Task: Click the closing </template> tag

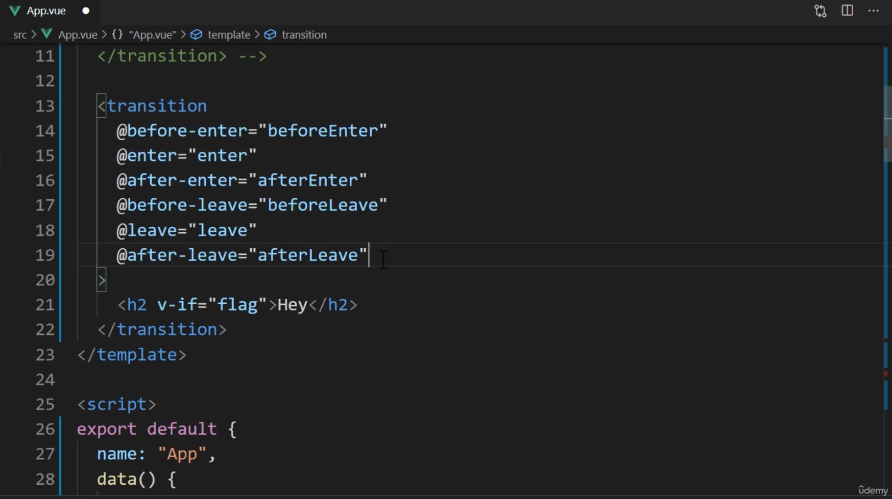Action: (x=132, y=355)
